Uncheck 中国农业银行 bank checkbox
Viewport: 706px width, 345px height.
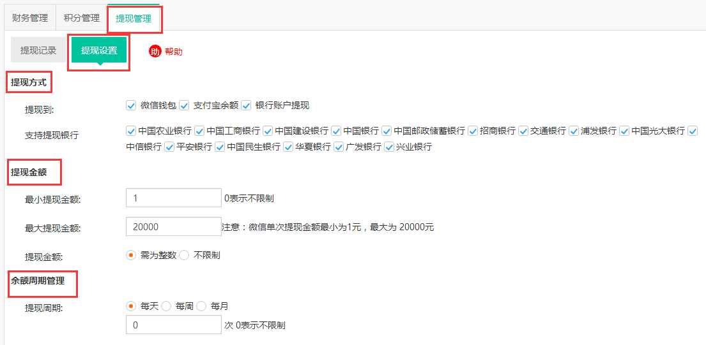click(x=132, y=131)
